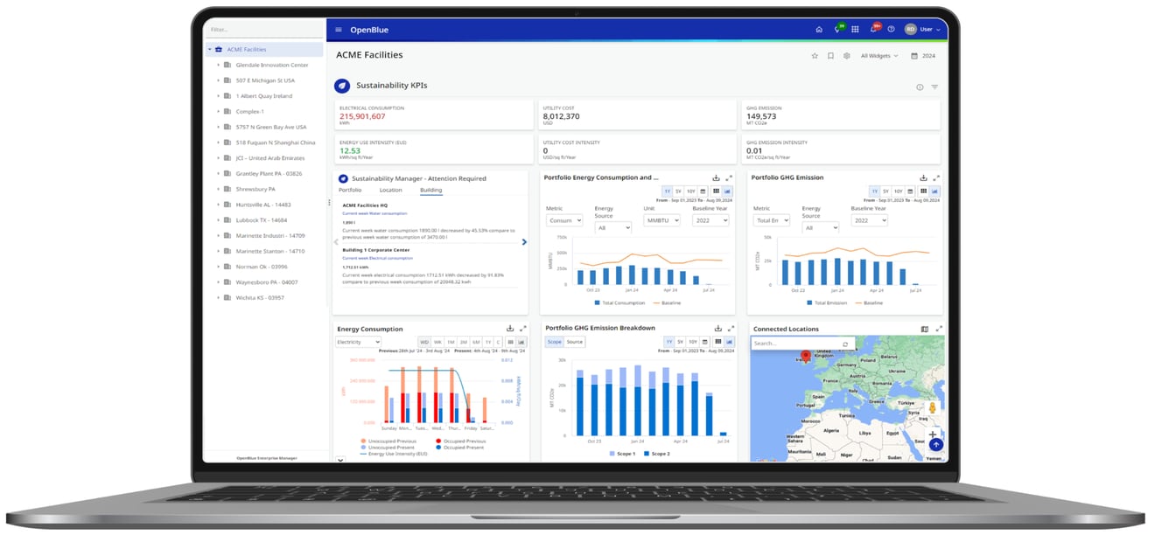Select 5Y range in Portfolio Energy Consumption
Image resolution: width=1155 pixels, height=542 pixels.
click(x=678, y=191)
